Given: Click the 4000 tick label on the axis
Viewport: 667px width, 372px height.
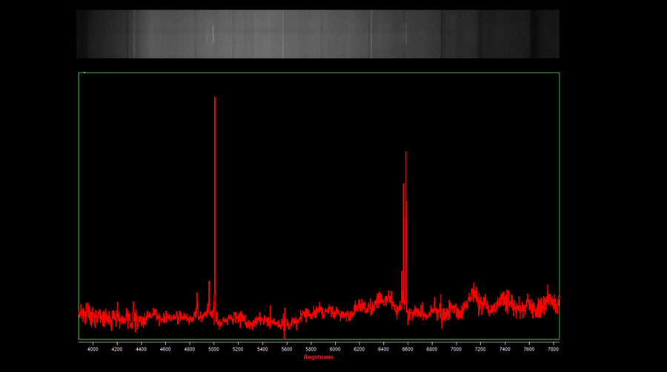Looking at the screenshot, I should click(93, 348).
